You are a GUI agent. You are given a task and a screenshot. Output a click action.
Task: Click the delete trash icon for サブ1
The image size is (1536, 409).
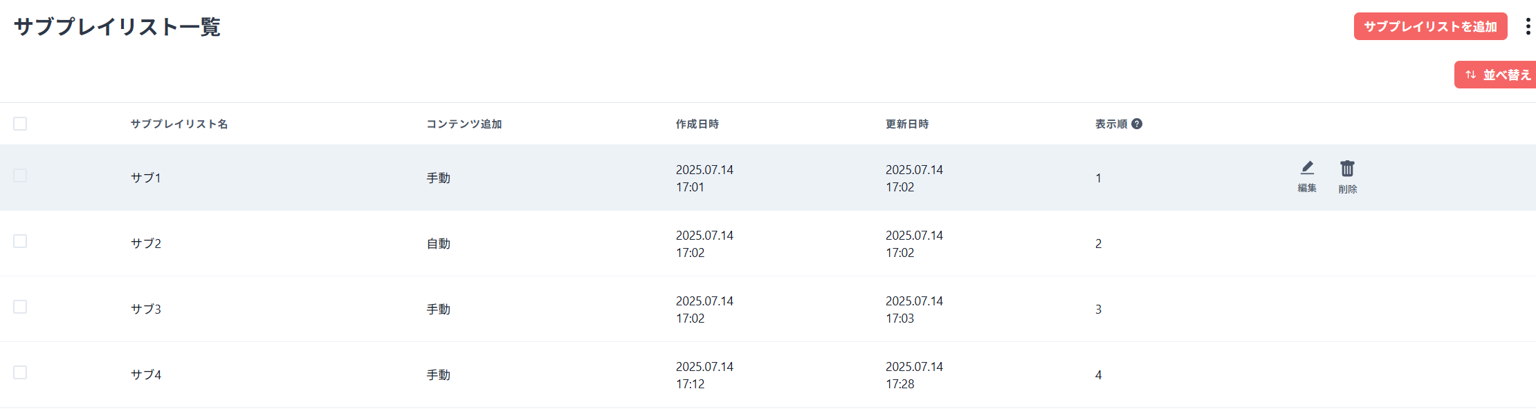click(x=1347, y=169)
